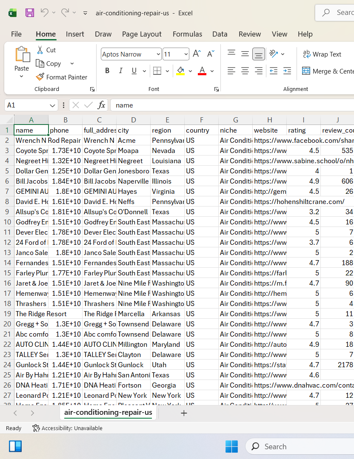Open the Paste options dropdown
354x459 pixels.
click(x=21, y=76)
